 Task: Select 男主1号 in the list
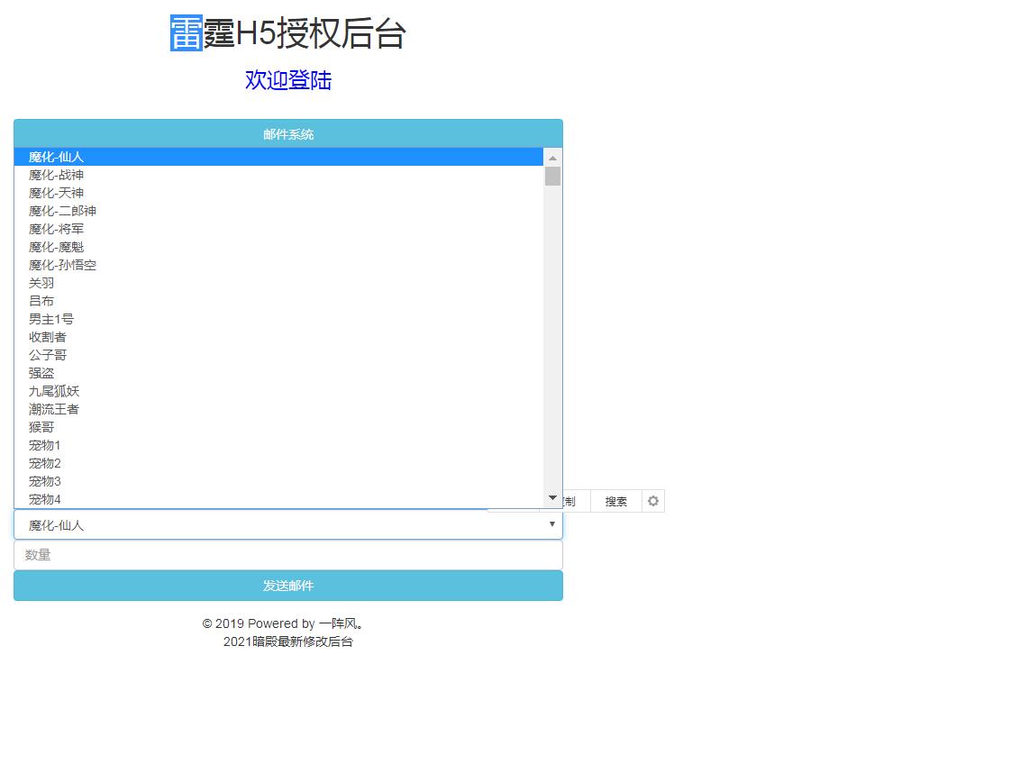[x=51, y=319]
